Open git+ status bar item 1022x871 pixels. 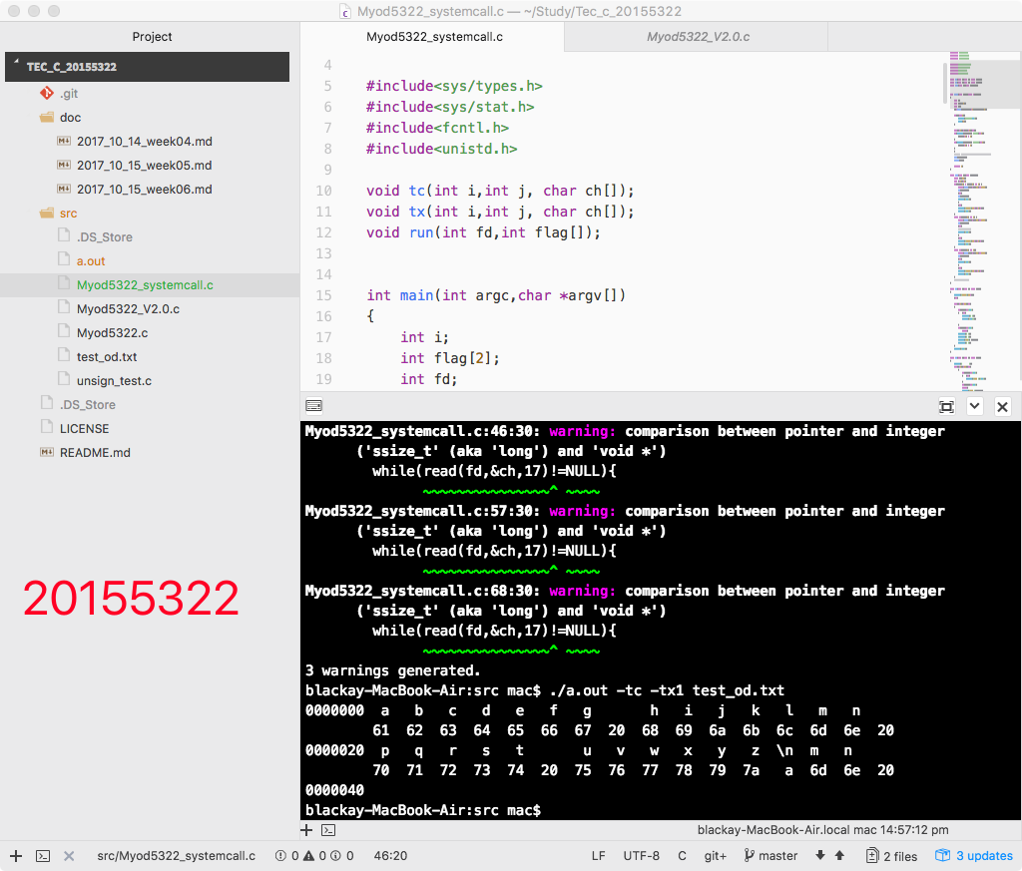click(715, 856)
